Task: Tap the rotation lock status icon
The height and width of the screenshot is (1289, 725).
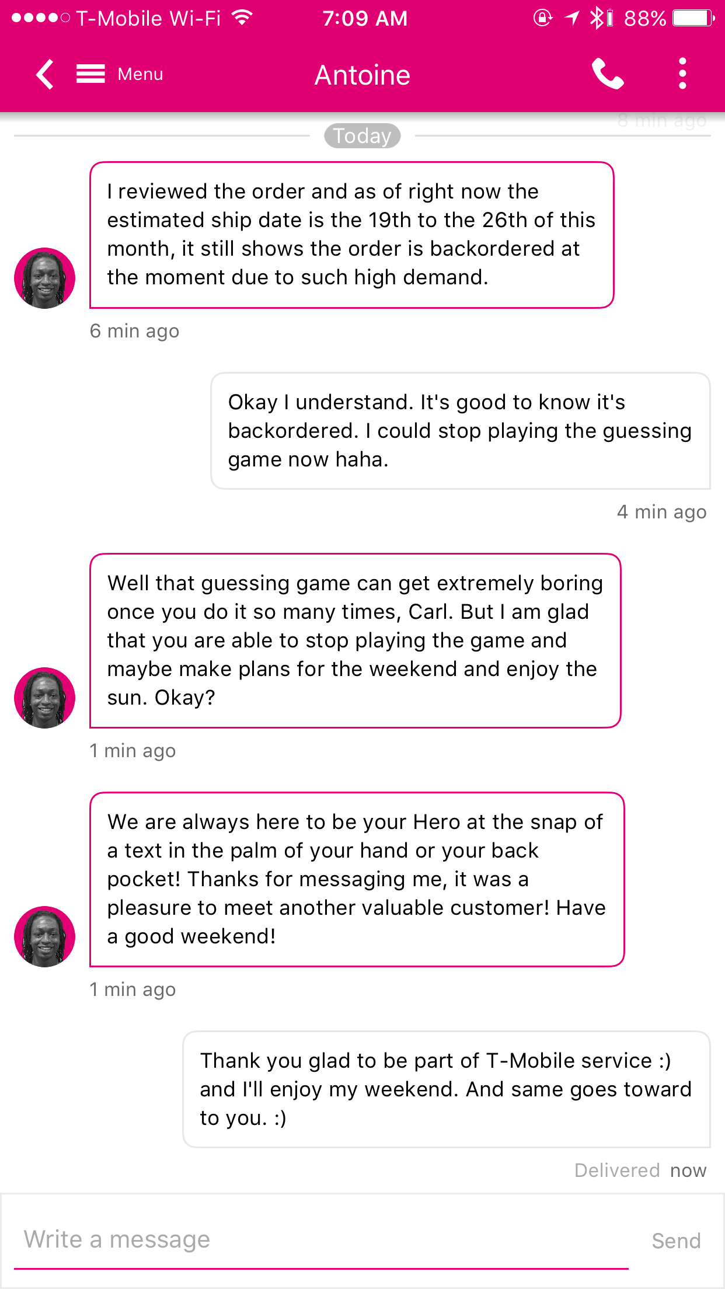Action: 542,18
